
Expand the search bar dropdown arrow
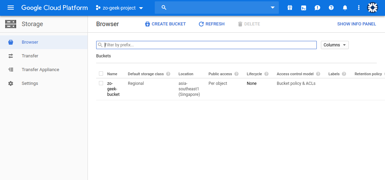click(x=273, y=8)
